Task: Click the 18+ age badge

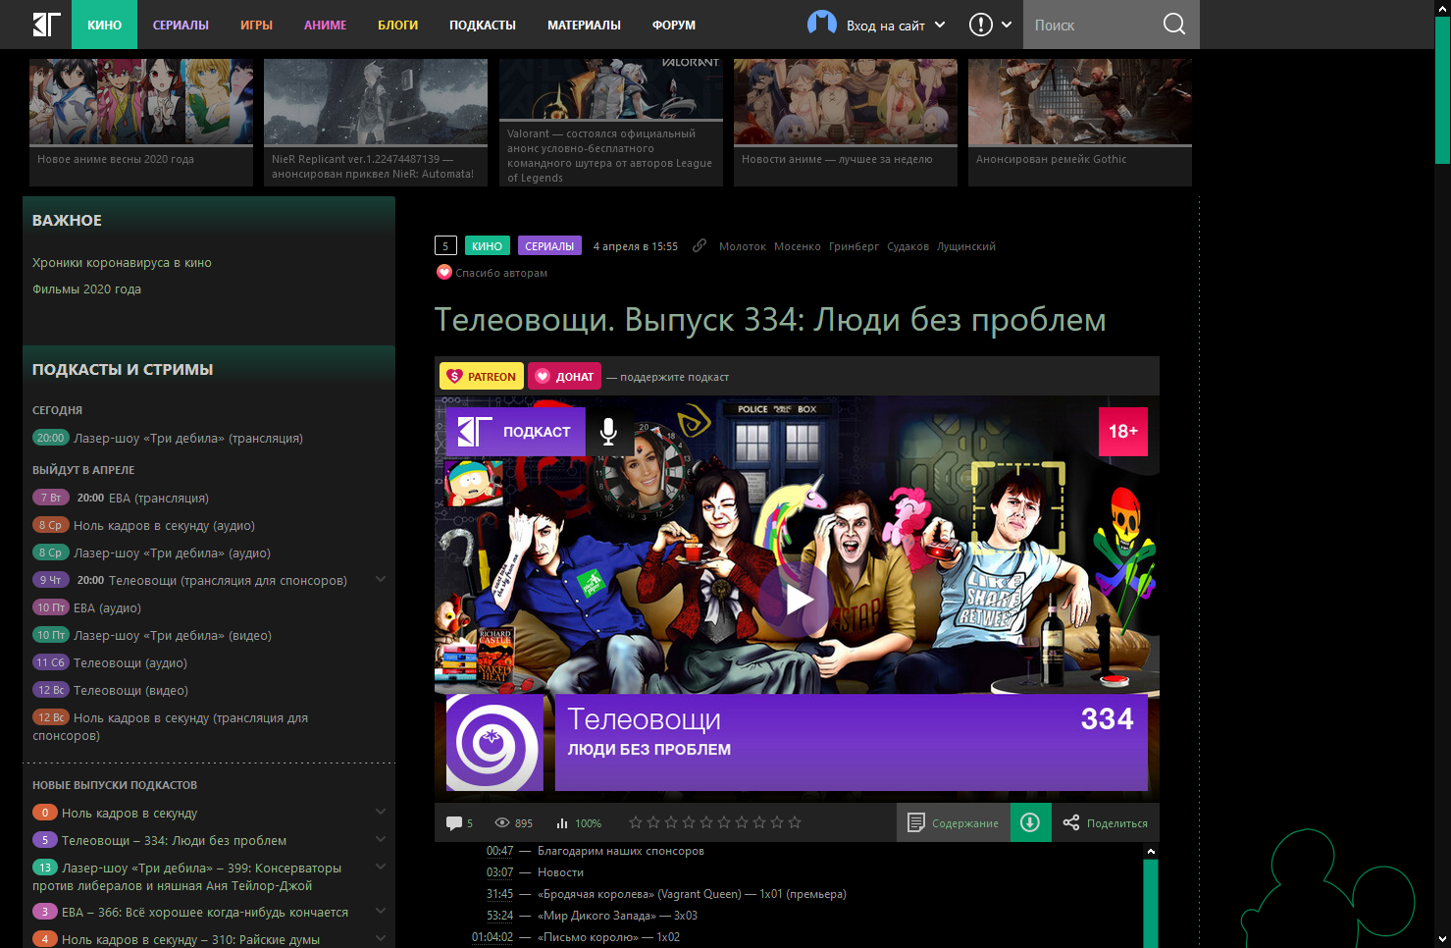Action: (x=1123, y=432)
